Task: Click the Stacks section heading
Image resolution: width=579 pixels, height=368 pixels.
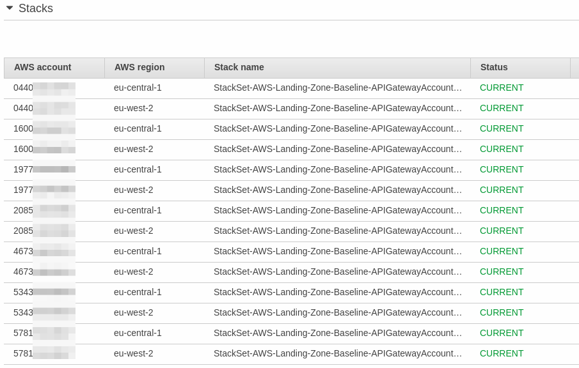Action: pos(36,8)
